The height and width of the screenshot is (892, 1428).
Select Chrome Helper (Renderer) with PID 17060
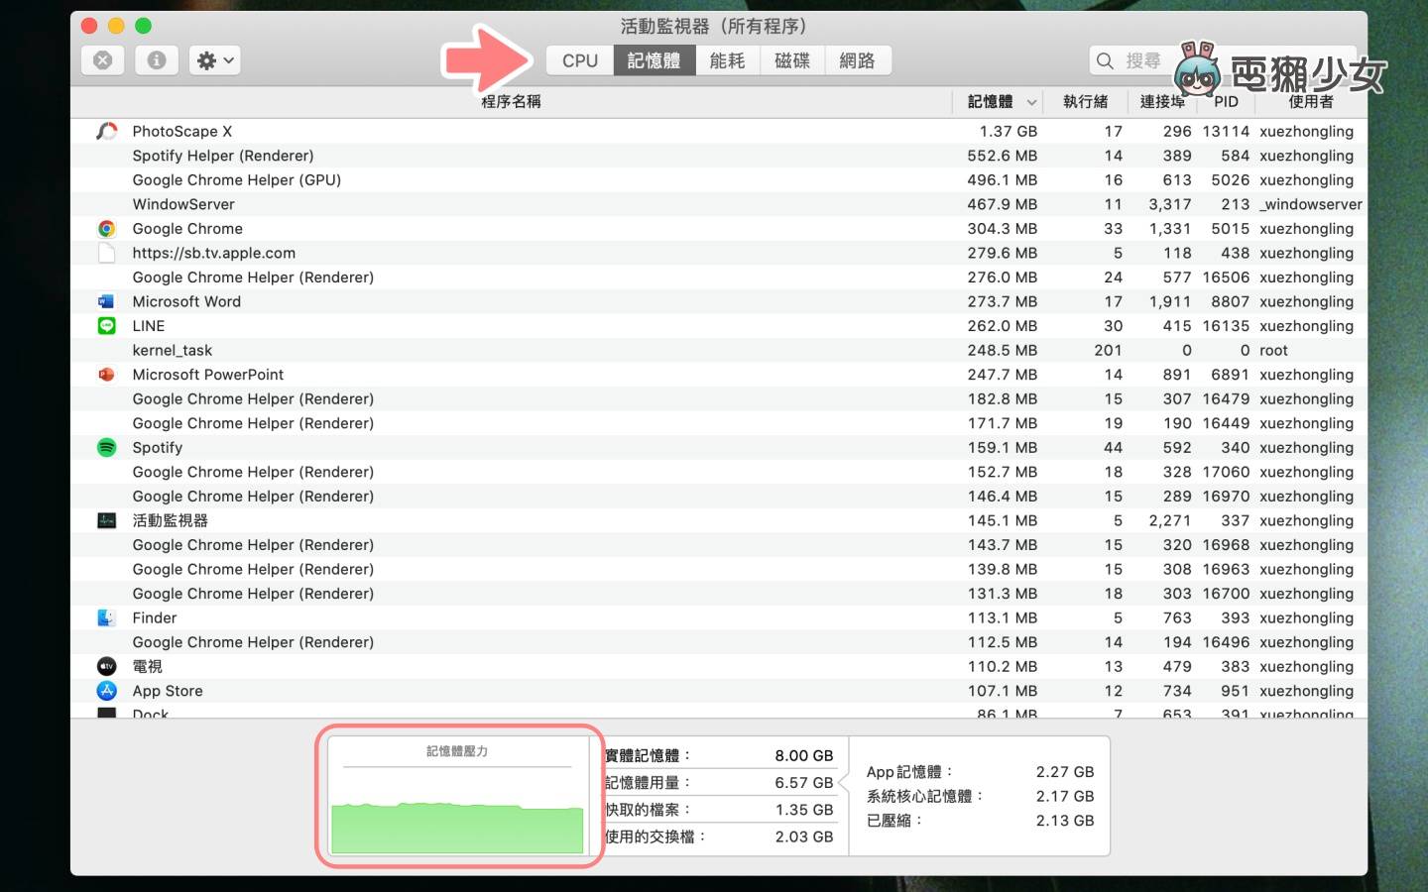click(719, 472)
